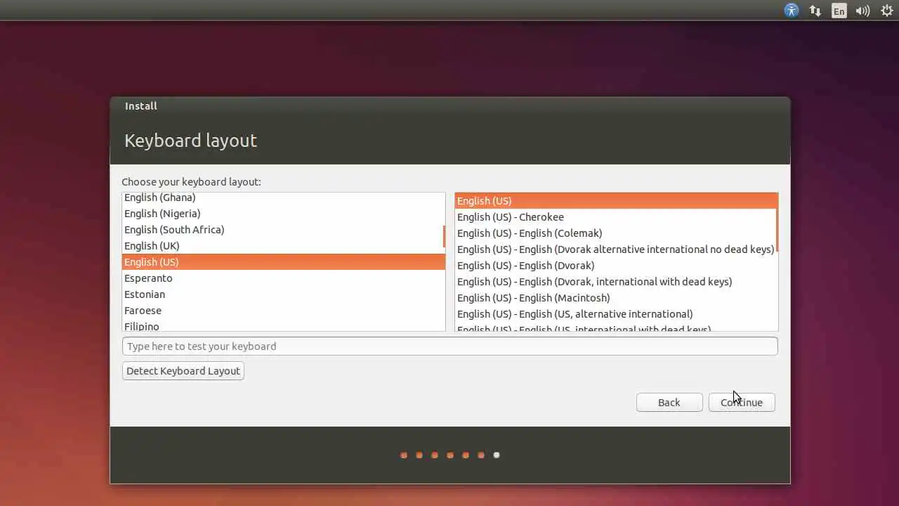Select English (UK) layout
Screen dimensions: 899x506
[x=282, y=246]
